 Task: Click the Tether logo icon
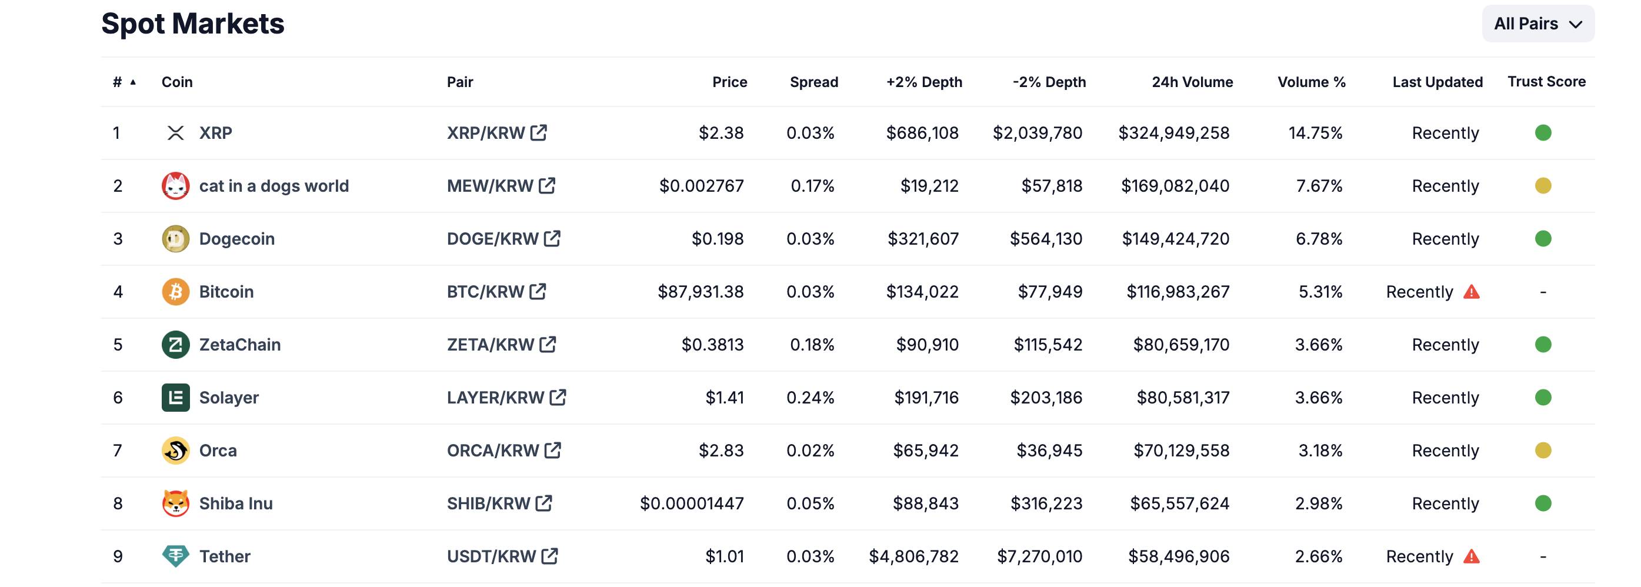click(175, 556)
